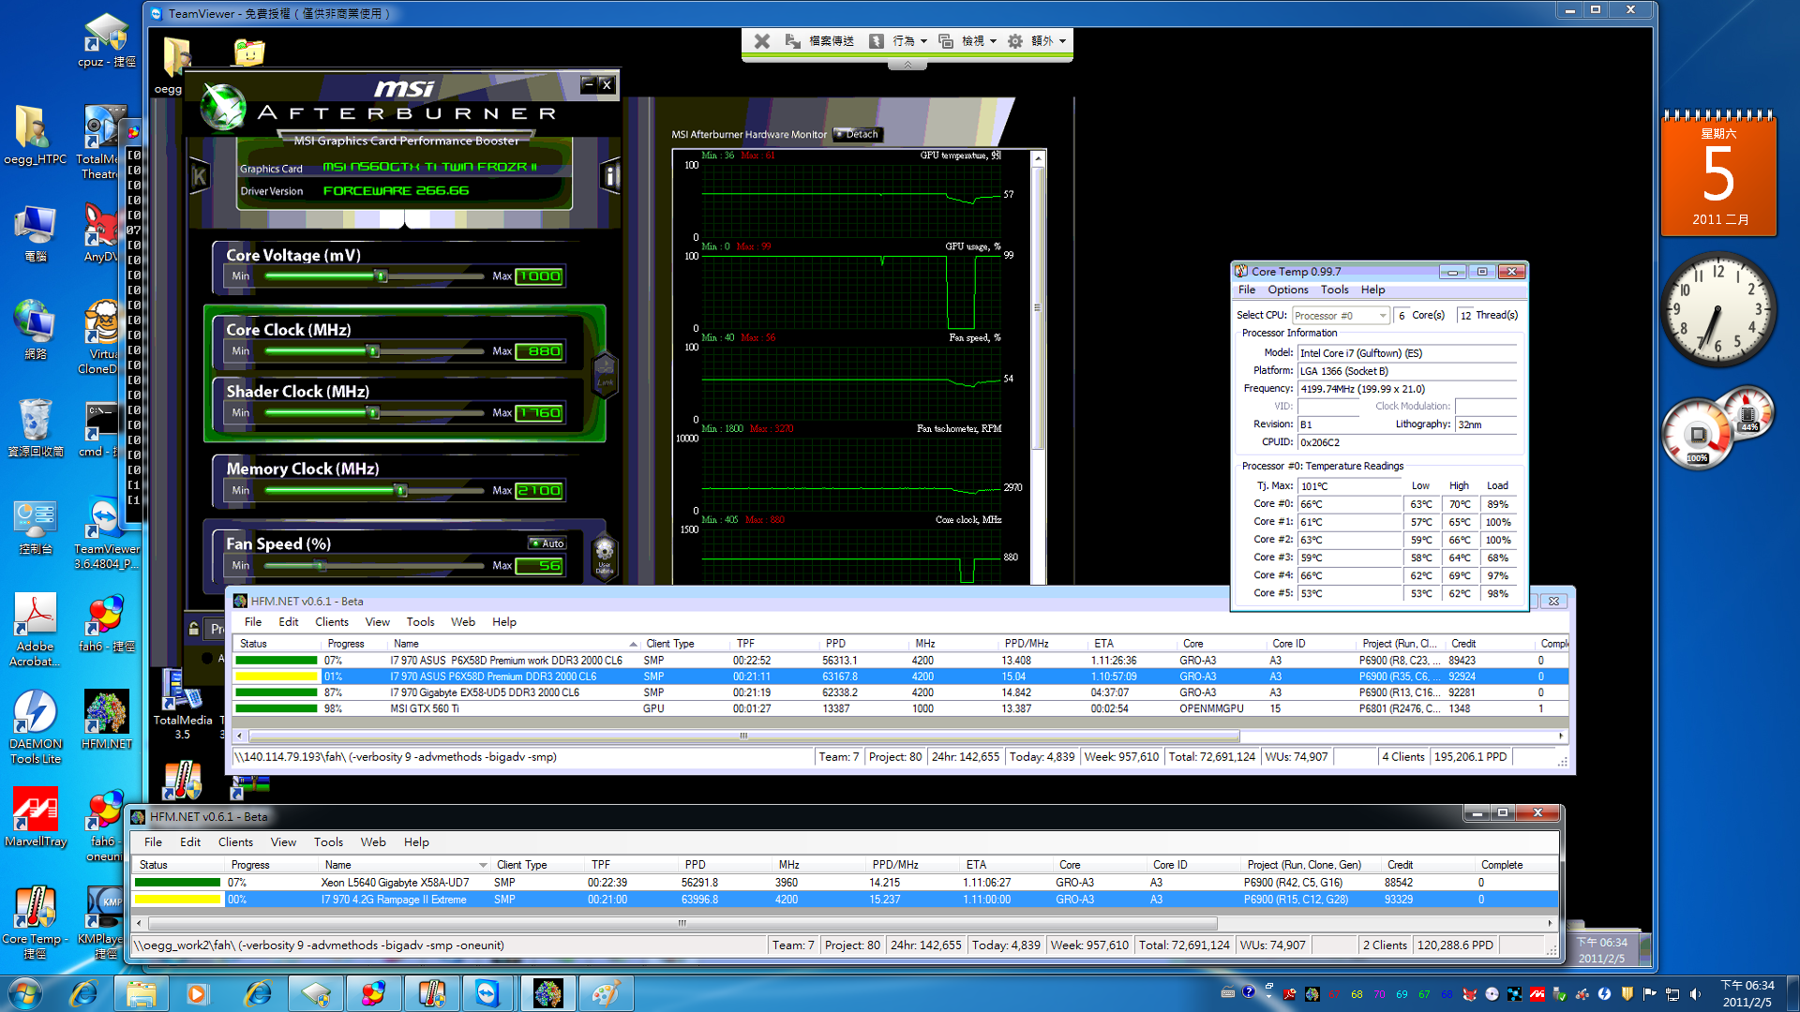Viewport: 1800px width, 1012px height.
Task: Open the volume speaker tray icon
Action: tap(1695, 993)
